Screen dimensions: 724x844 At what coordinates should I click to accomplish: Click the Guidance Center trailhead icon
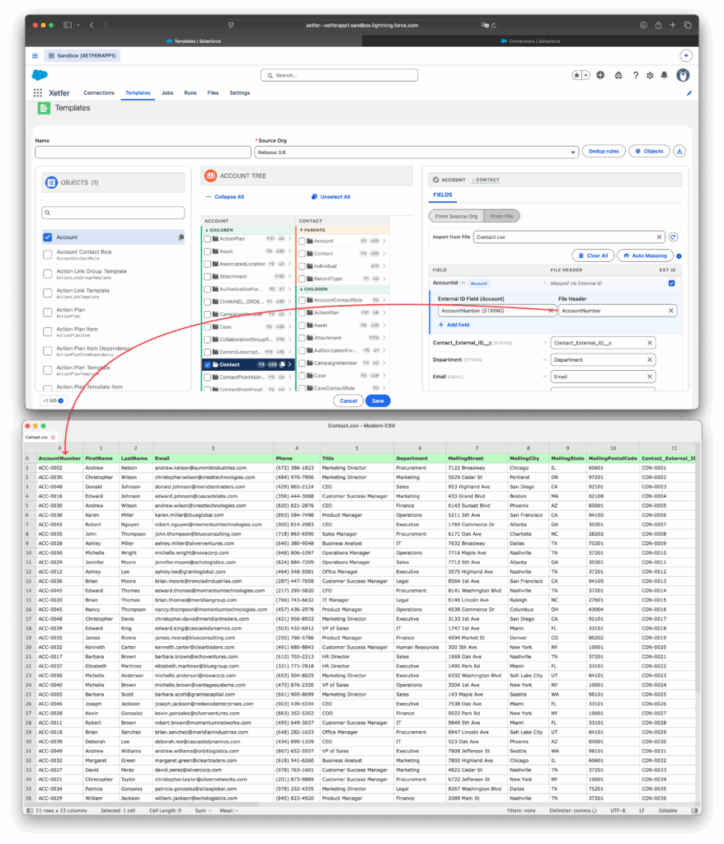(x=618, y=75)
